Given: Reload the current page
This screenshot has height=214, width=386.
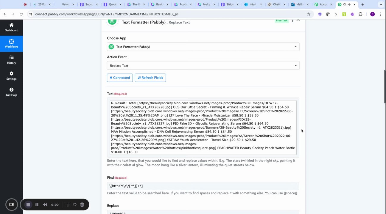Looking at the screenshot, I should (x=21, y=14).
